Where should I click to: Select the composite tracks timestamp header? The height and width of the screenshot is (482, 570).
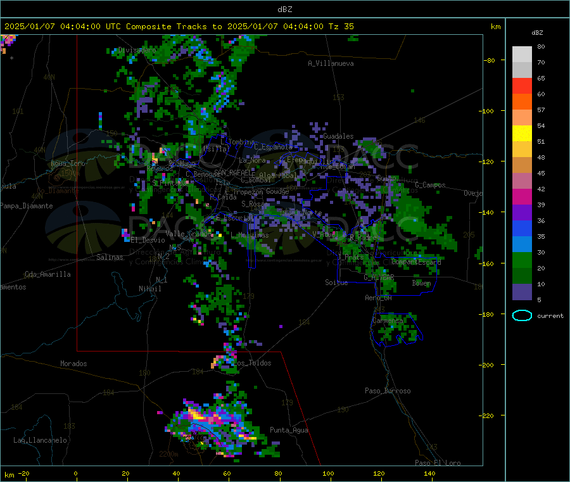[x=179, y=26]
